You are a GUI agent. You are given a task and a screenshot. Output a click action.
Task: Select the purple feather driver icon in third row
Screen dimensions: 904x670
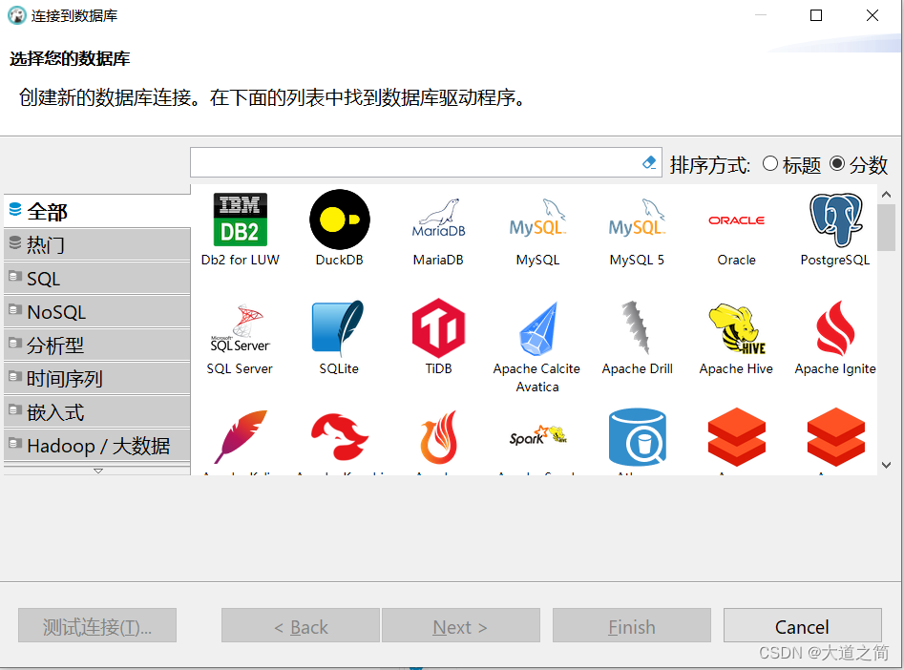[241, 436]
